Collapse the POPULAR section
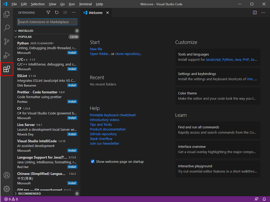Screen dimensions: 270x202 [x=16, y=37]
